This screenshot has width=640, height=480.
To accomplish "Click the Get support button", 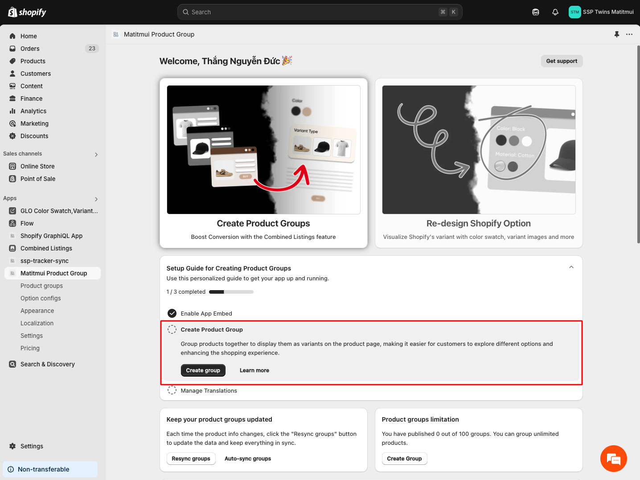I will pos(562,61).
